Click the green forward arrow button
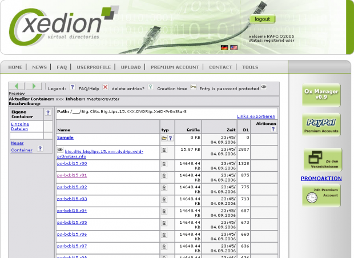This screenshot has height=258, width=354. pos(34,86)
